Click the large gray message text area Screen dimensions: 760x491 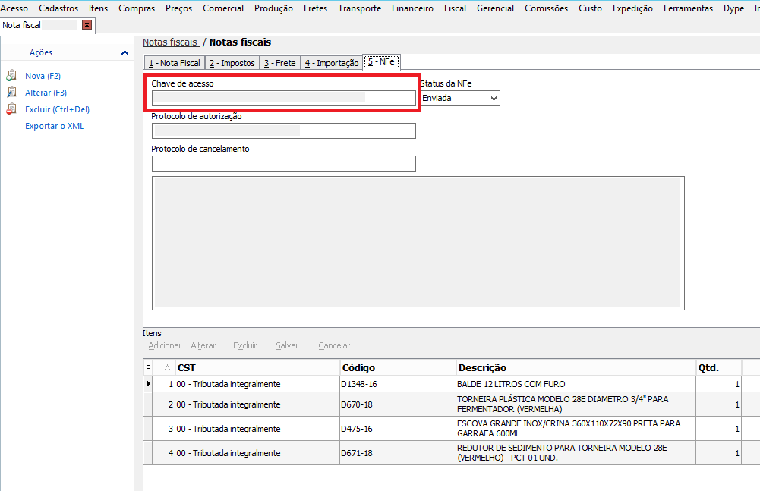click(x=418, y=244)
